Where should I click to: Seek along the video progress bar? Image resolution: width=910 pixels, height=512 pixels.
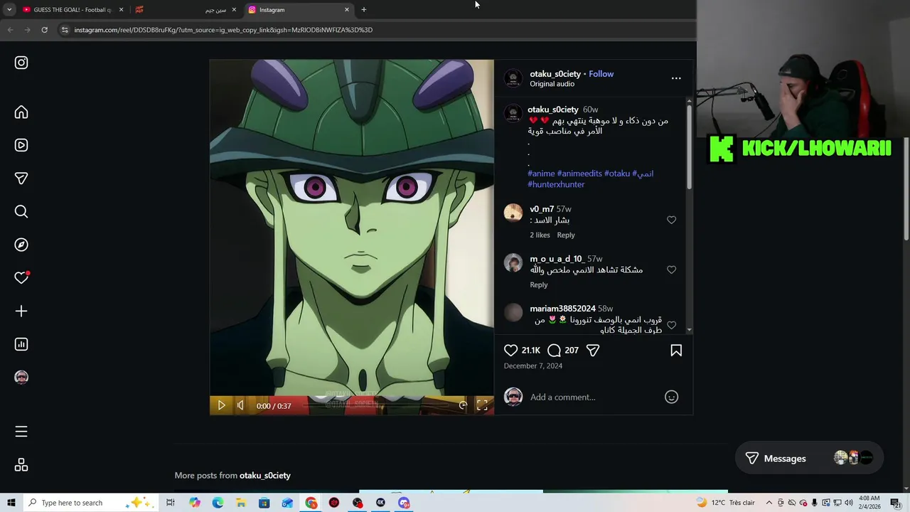(376, 405)
